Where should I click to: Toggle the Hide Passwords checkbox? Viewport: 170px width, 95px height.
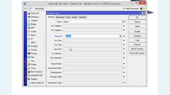pos(124,8)
